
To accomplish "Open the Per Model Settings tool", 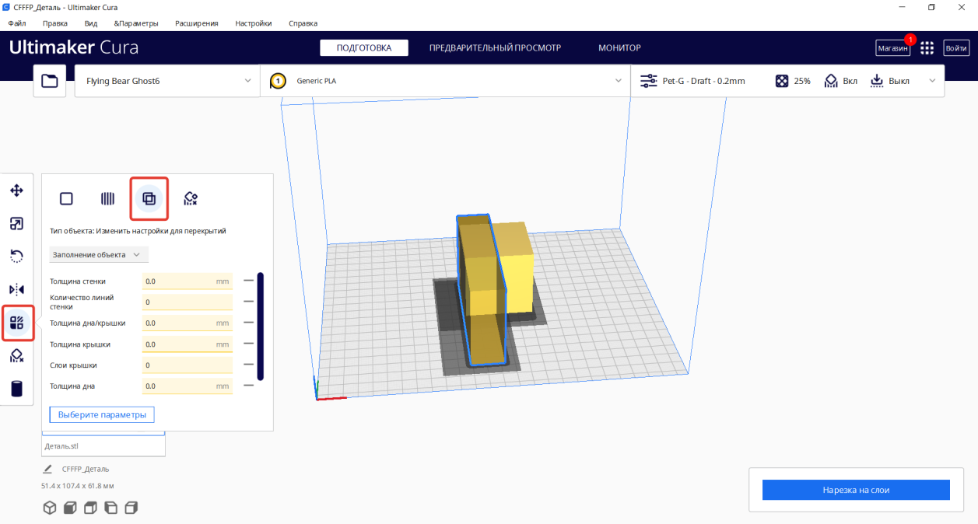I will tap(16, 323).
